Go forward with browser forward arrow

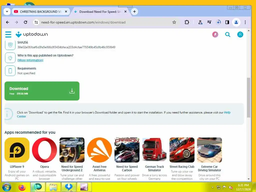click(16, 22)
